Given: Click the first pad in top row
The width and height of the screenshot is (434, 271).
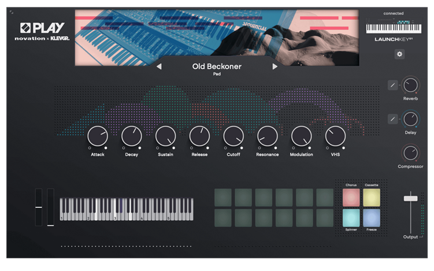Looking at the screenshot, I should click(x=223, y=198).
